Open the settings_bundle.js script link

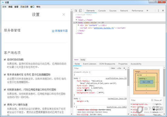[104, 28]
